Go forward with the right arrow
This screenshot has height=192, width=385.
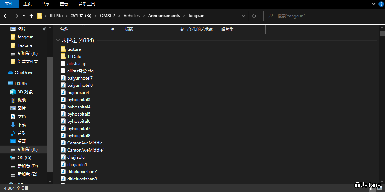tap(16, 16)
